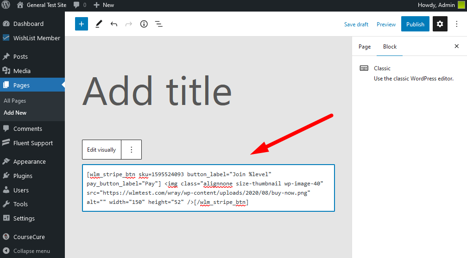Click Edit visually button
The image size is (467, 258).
[101, 149]
